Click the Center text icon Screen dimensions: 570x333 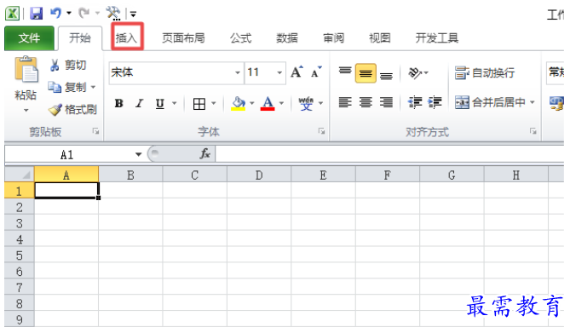[366, 103]
